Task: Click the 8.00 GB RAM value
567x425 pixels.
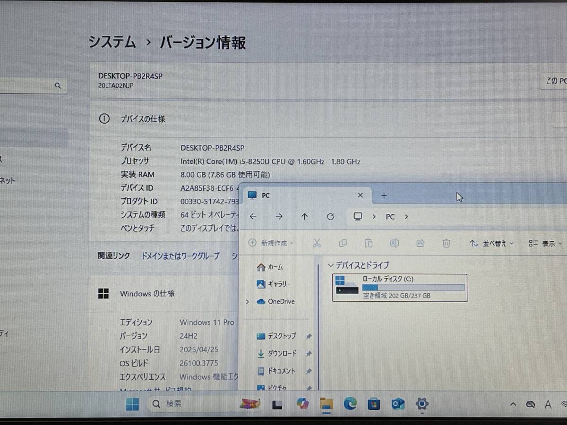Action: coord(225,175)
